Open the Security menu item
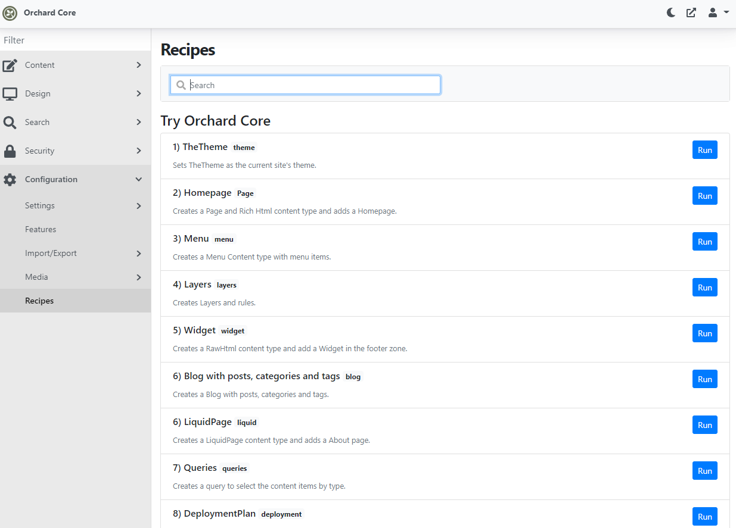 [x=75, y=151]
